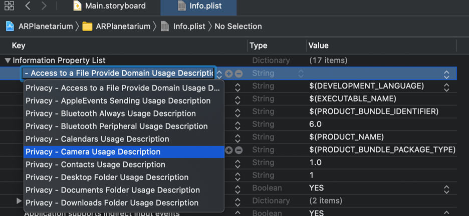Click the $(PRODUCT_BUNDLE_PACKAGE_TYPE) value
469x216 pixels.
[x=382, y=150]
